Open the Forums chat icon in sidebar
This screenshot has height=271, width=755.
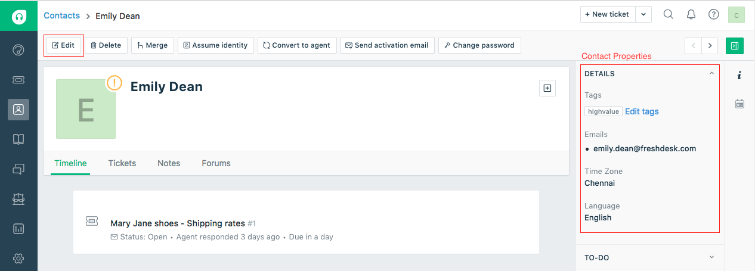[18, 169]
